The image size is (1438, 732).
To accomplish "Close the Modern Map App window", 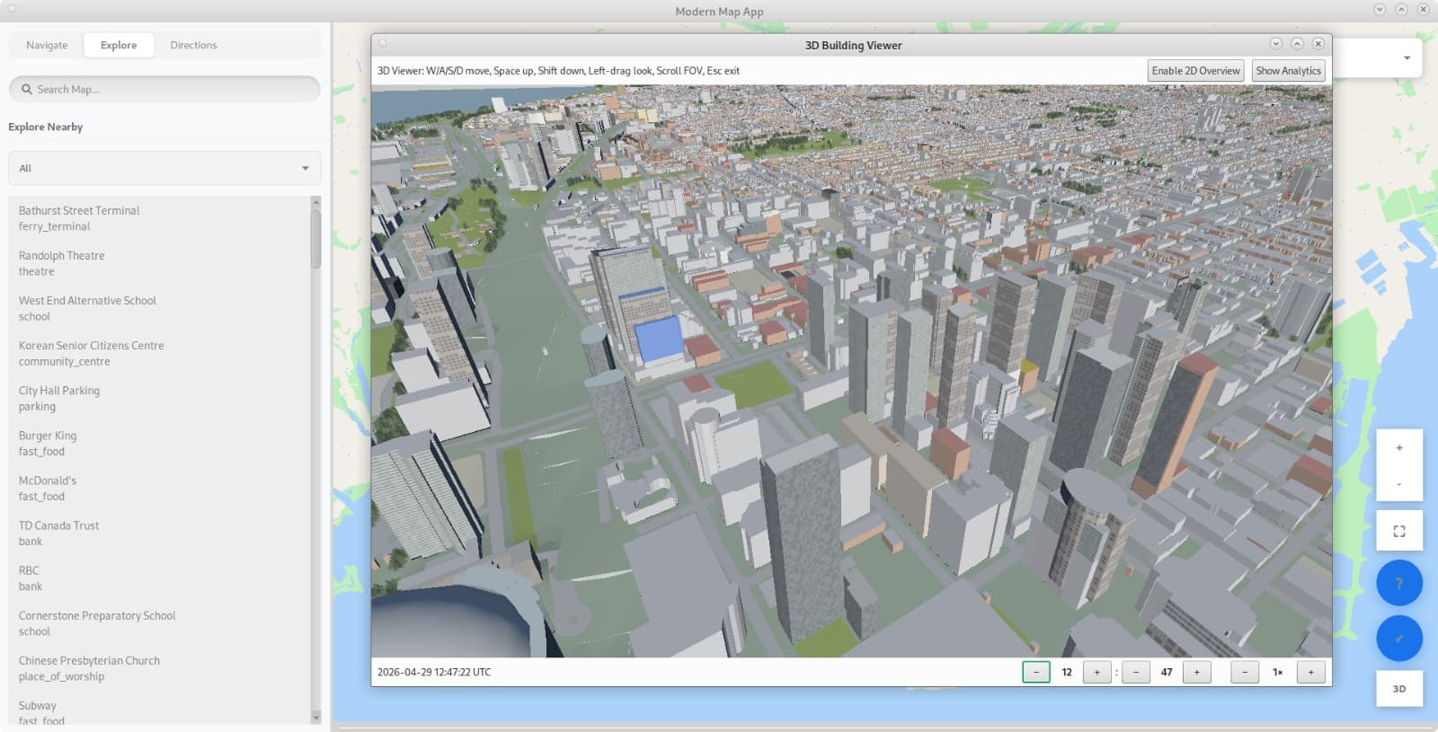I will (1423, 10).
